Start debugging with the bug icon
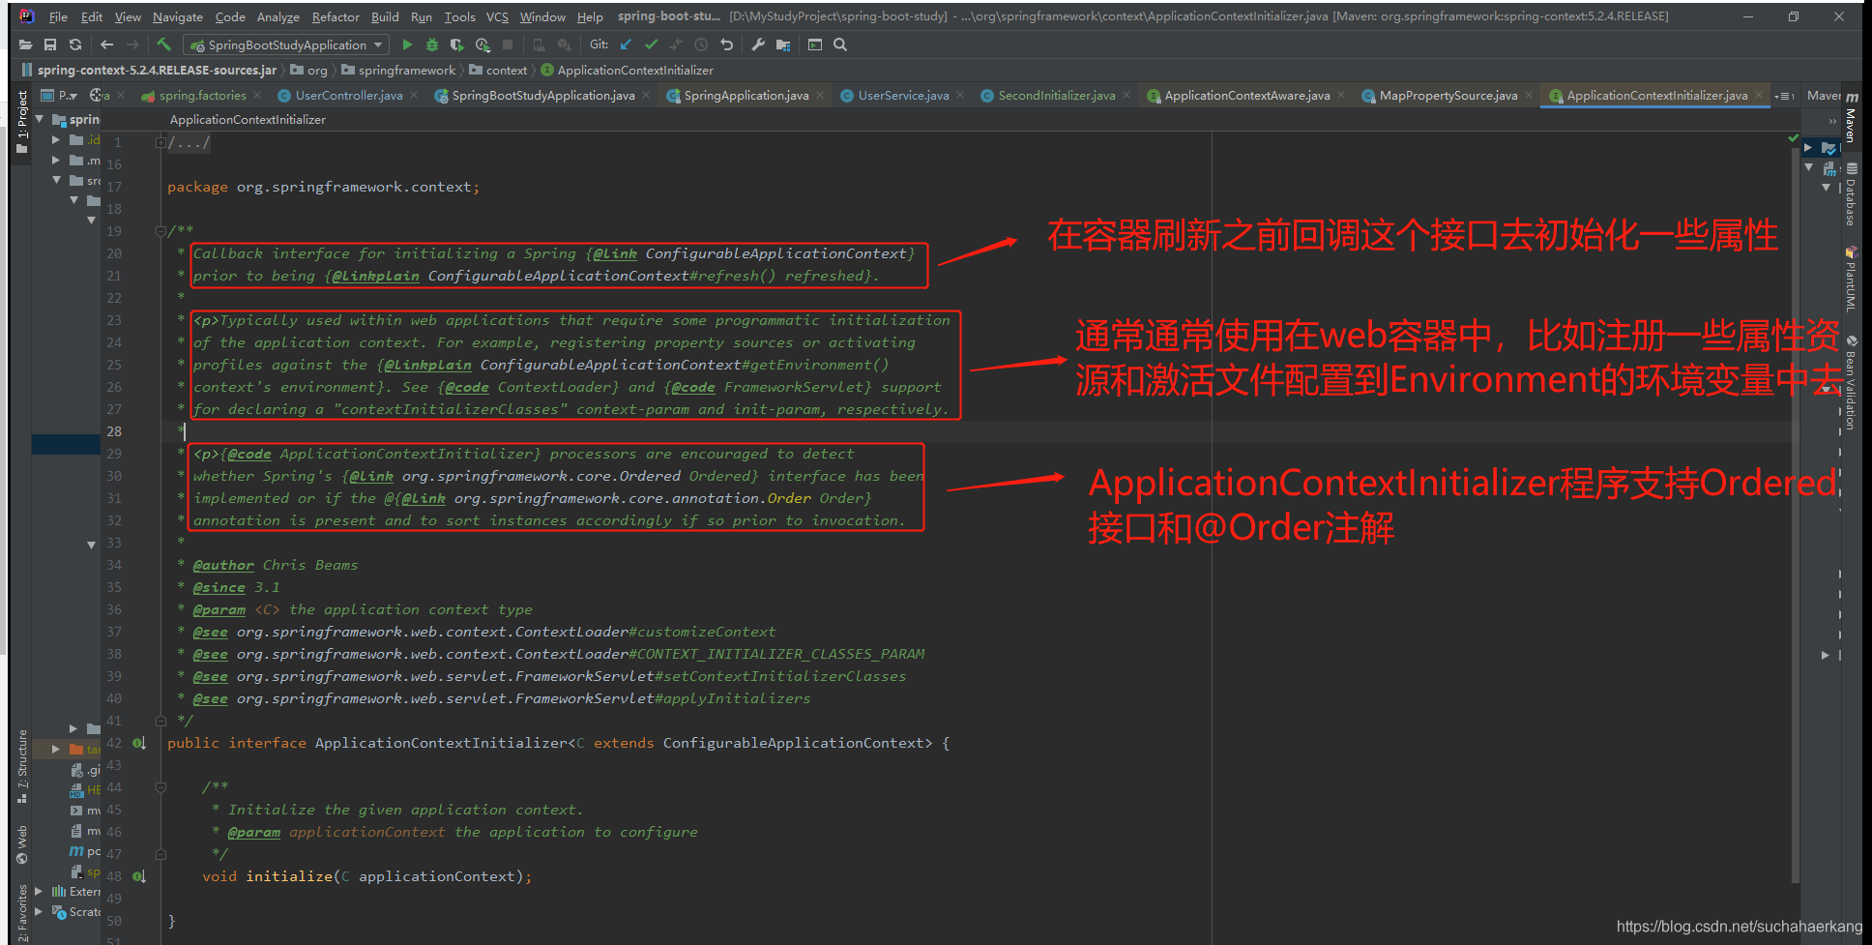 [432, 44]
